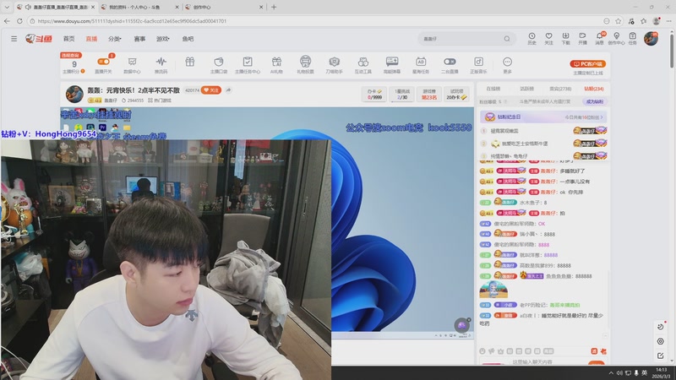The height and width of the screenshot is (380, 676).
Task: Click the user avatar in the top right
Action: (x=651, y=38)
